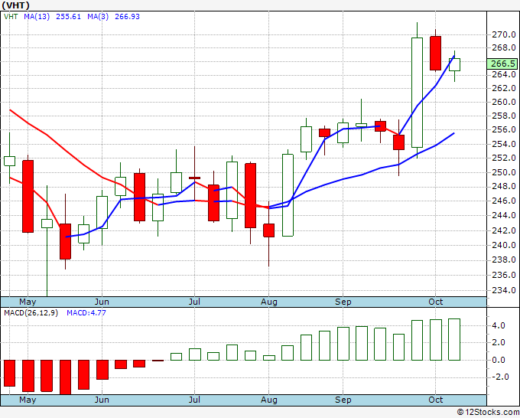
Task: Click the (VHT) chart title
Action: pyautogui.click(x=15, y=5)
